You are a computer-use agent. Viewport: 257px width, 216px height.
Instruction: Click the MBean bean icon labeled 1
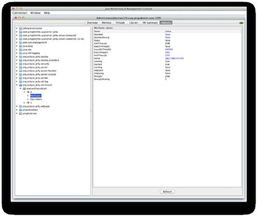(28, 103)
